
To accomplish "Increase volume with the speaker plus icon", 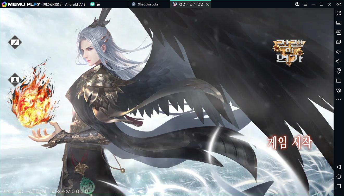I will (339, 52).
